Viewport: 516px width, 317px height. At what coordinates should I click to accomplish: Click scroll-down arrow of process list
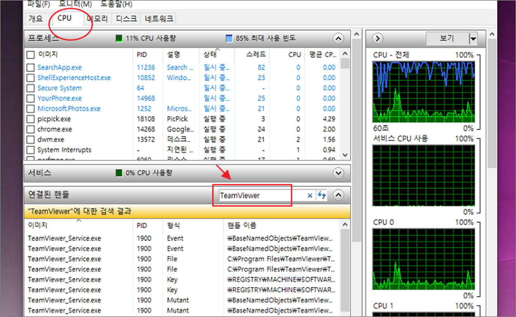coord(345,155)
